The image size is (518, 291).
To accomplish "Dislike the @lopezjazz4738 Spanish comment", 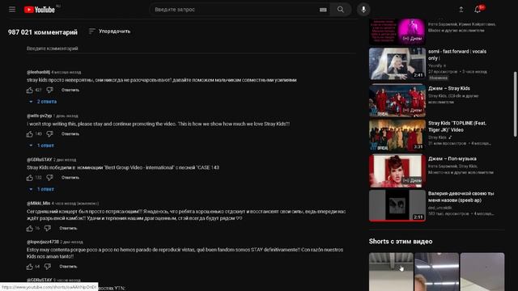I will (x=48, y=267).
